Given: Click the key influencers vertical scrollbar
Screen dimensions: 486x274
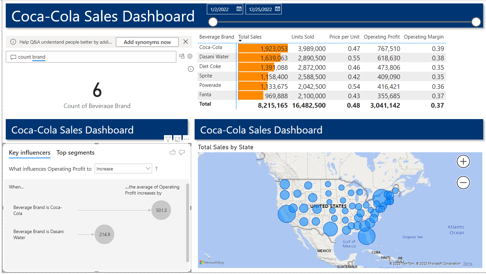Looking at the screenshot, I should (187, 222).
